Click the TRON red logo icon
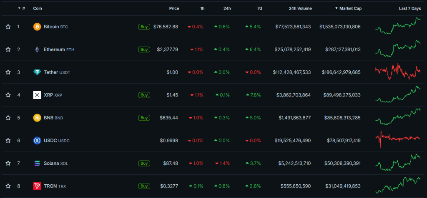 click(37, 186)
